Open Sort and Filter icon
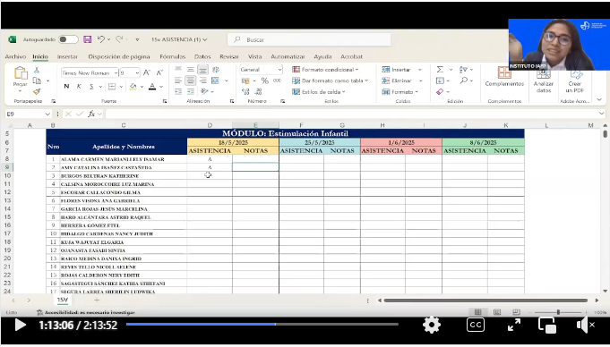610x347 pixels. point(463,70)
